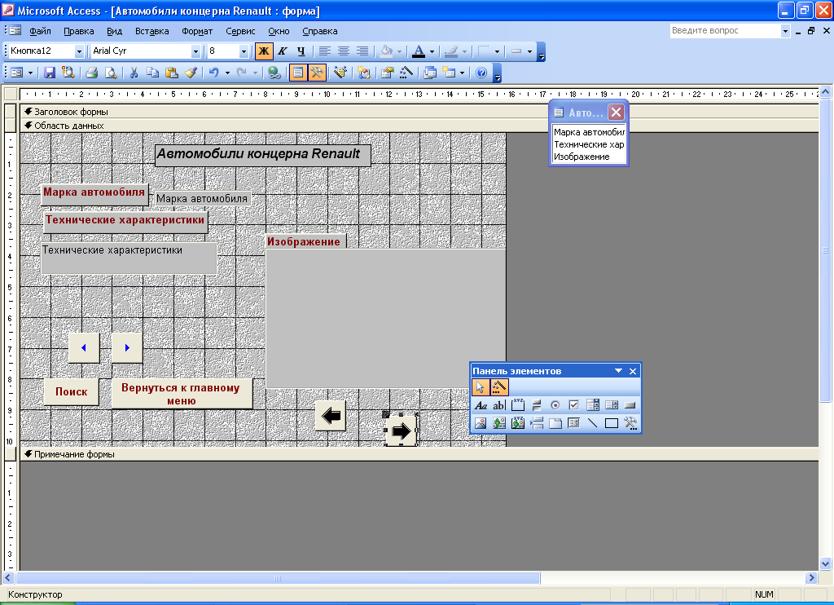834x605 pixels.
Task: Open the Файл menu
Action: coord(40,31)
